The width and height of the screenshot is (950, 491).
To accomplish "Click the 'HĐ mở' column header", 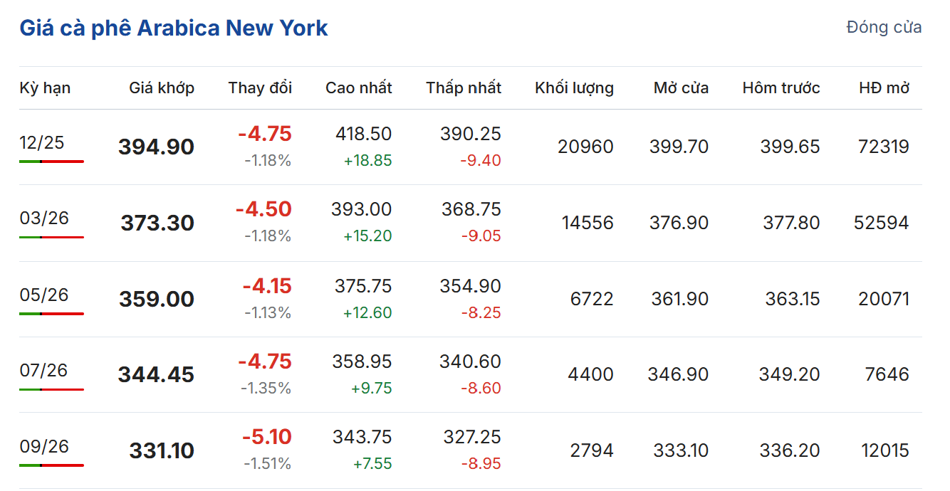I will [x=884, y=88].
